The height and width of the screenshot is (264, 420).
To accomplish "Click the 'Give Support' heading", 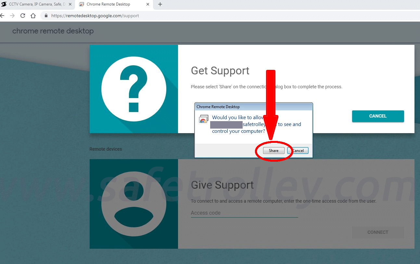I will pyautogui.click(x=222, y=185).
